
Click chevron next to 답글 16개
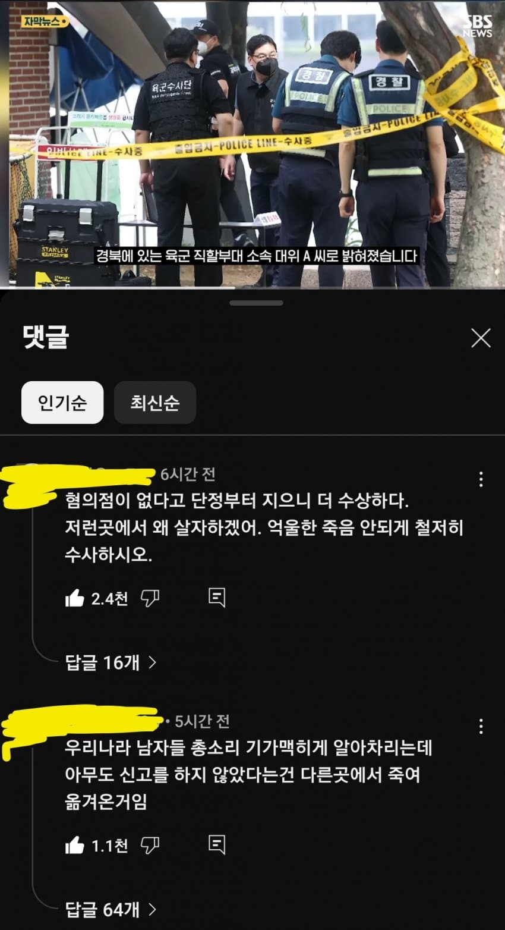point(152,662)
